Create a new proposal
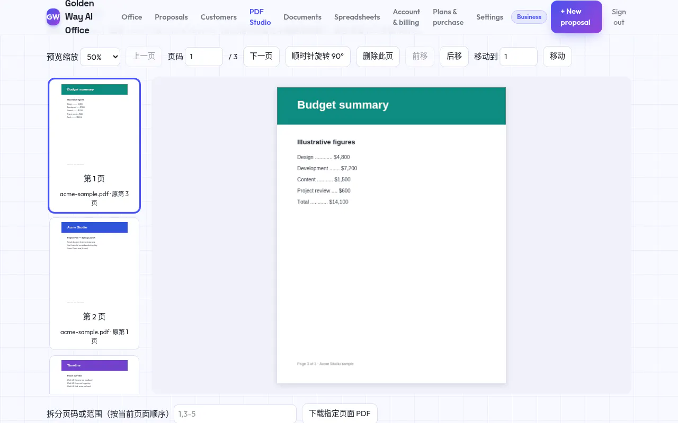This screenshot has height=423, width=678. (576, 17)
